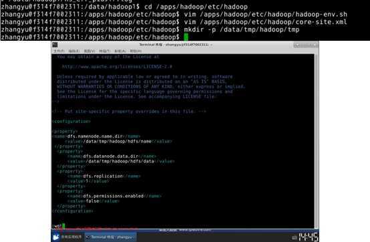Image resolution: width=370 pixels, height=242 pixels.
Task: Click the 14:45 panel clock
Action: point(309,237)
